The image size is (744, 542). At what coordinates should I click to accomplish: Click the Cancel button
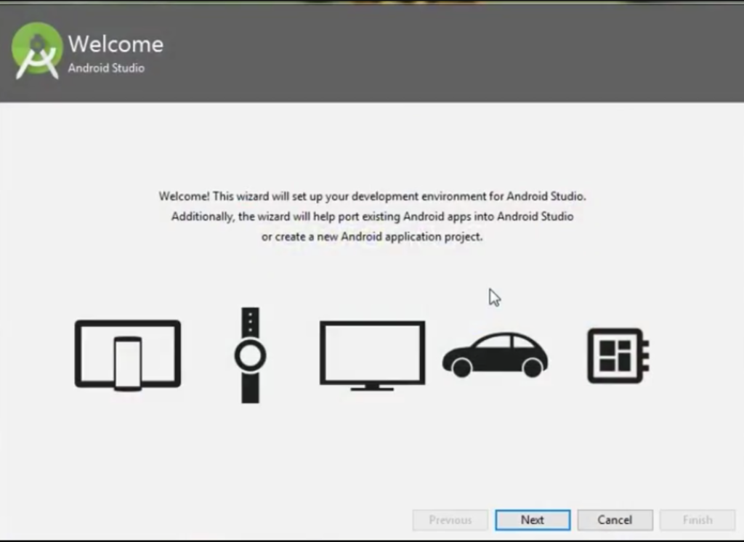pyautogui.click(x=615, y=520)
